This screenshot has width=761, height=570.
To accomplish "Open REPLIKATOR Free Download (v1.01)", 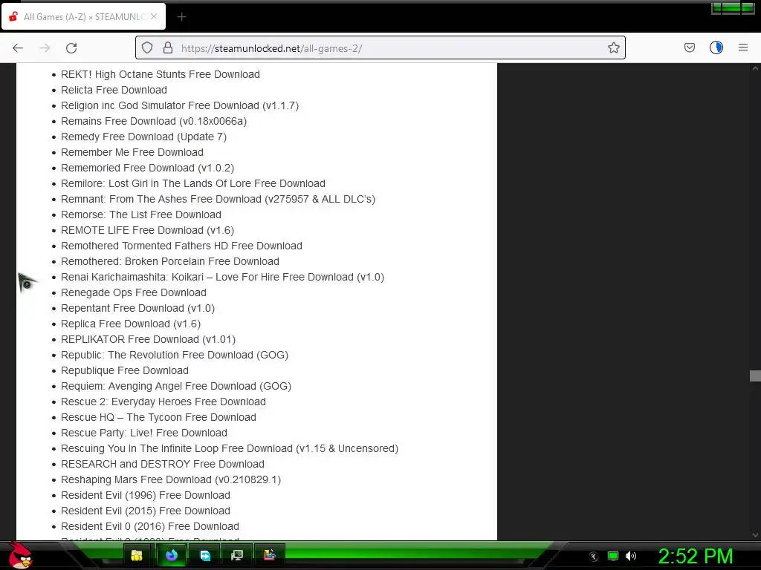I will point(148,339).
